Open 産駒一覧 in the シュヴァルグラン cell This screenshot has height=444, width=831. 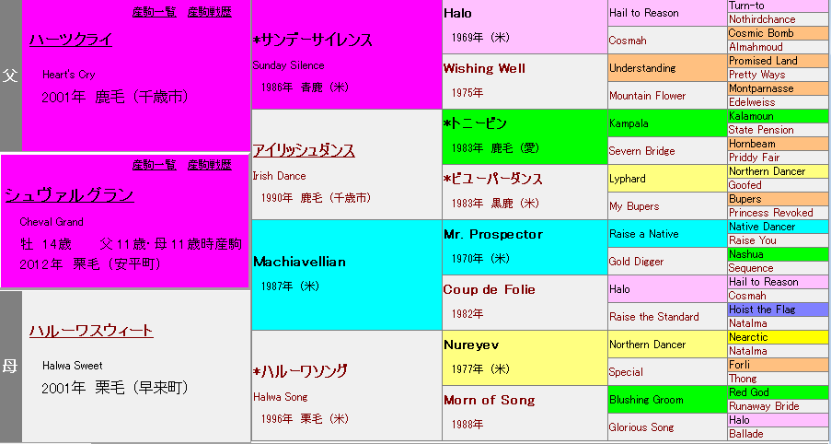click(x=154, y=165)
